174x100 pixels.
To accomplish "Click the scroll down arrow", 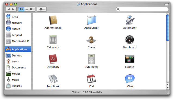I will click(168, 88).
